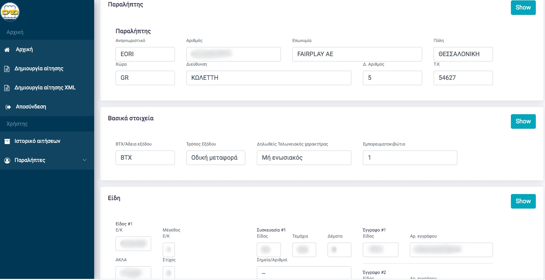
Task: Click the Τ.Κ field showing 54627
Action: pos(463,78)
